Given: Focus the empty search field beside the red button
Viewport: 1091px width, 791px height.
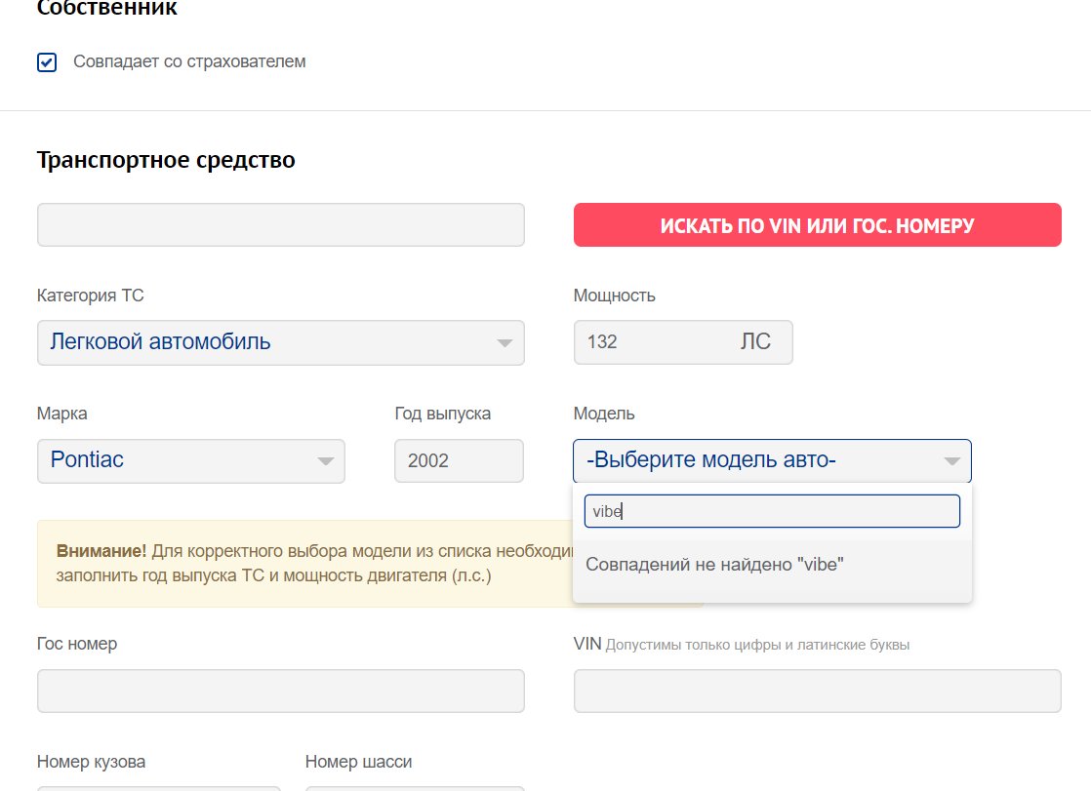Looking at the screenshot, I should (x=280, y=224).
